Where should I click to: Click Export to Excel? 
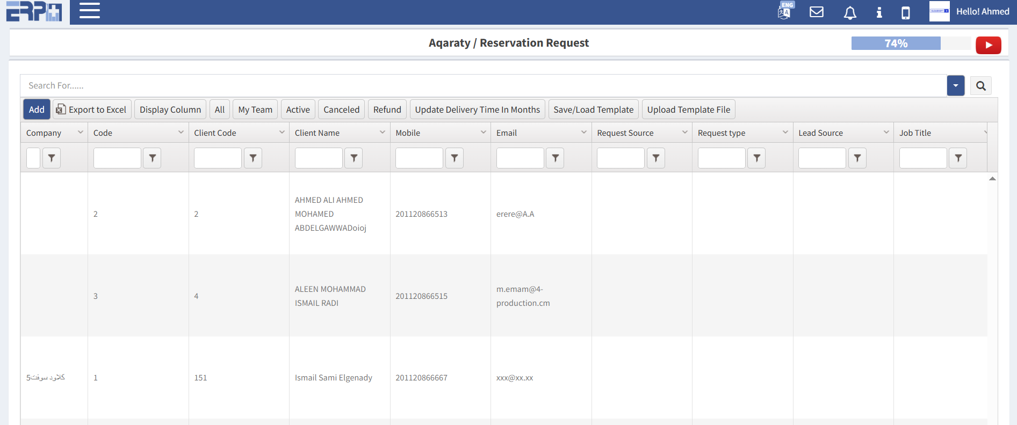coord(92,109)
